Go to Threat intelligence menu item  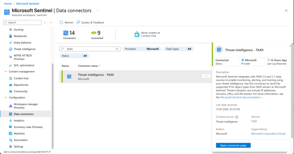[x=24, y=49]
